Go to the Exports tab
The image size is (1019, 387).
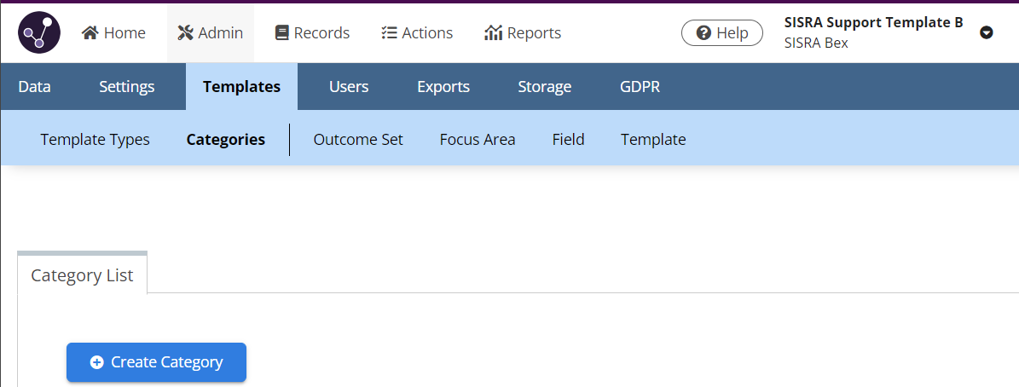(443, 86)
